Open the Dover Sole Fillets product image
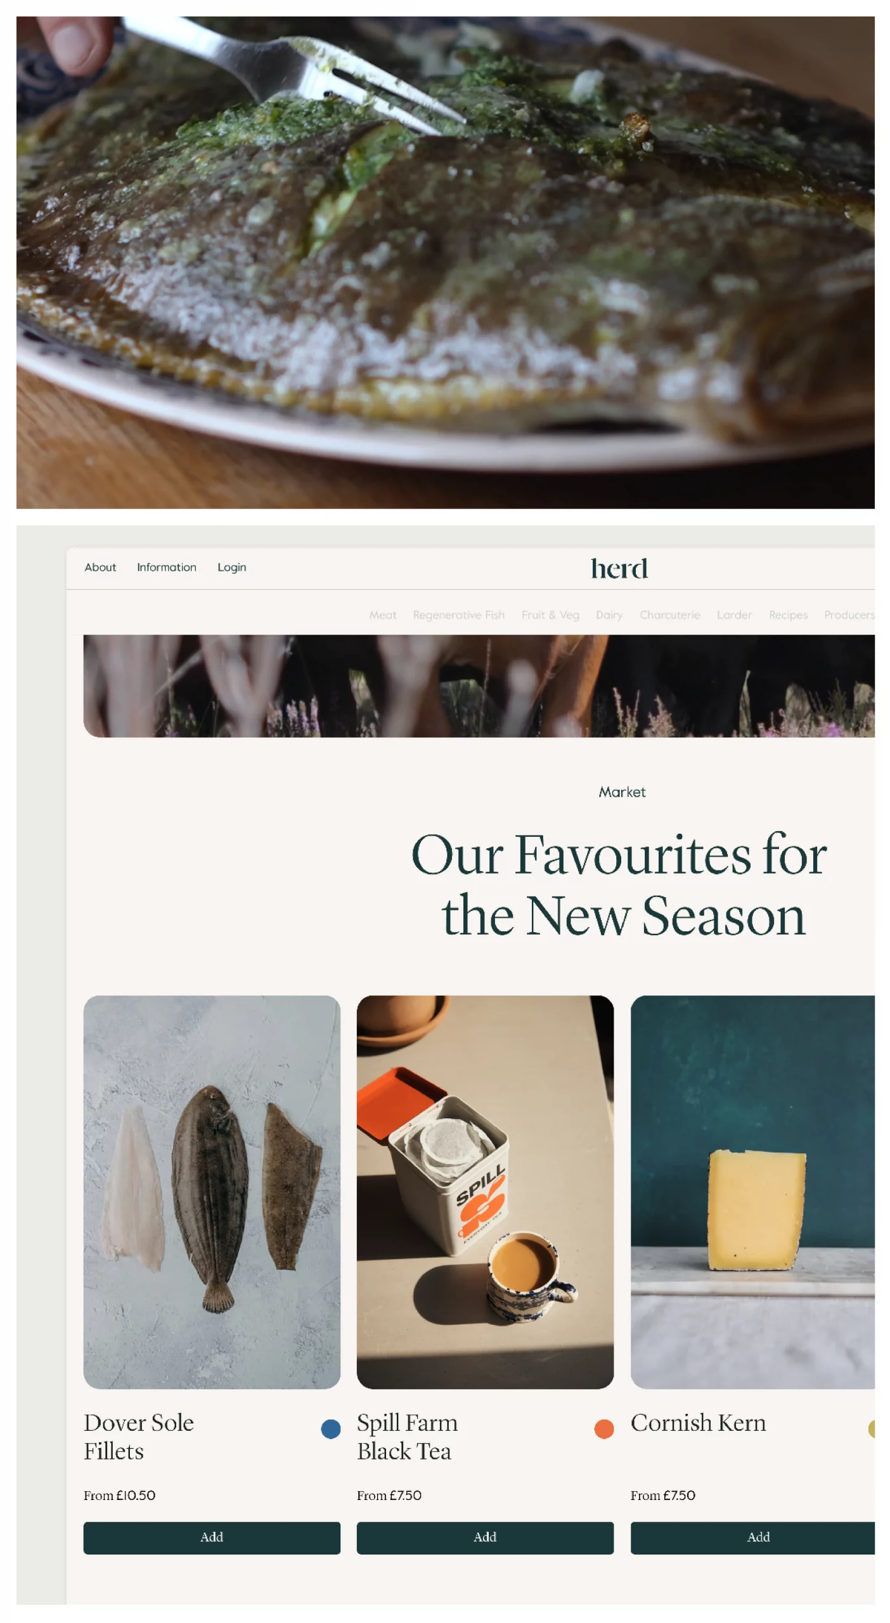 point(212,1192)
